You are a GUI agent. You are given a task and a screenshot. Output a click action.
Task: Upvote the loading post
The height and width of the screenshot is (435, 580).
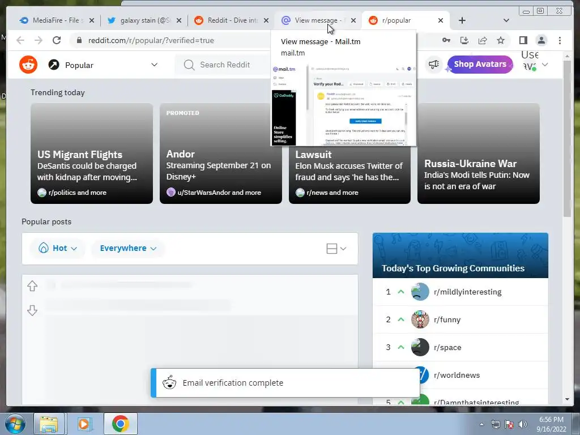point(32,286)
